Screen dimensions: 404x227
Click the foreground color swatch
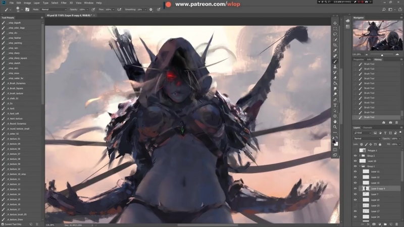[x=334, y=142]
